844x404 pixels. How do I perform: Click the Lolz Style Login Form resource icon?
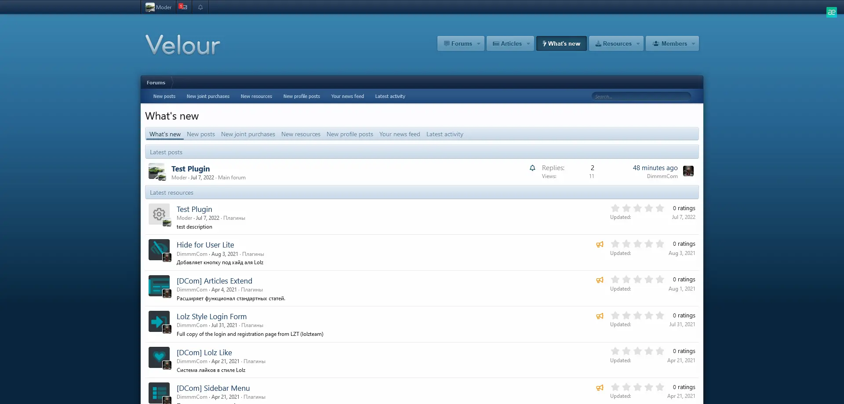click(x=159, y=321)
